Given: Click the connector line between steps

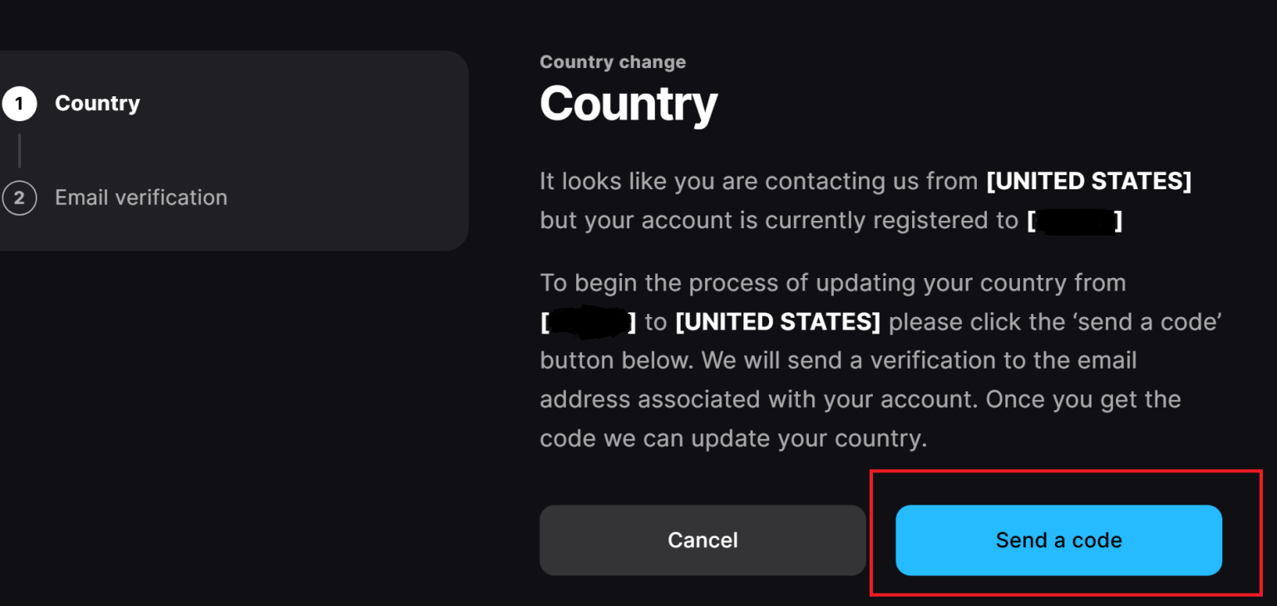Looking at the screenshot, I should click(21, 150).
